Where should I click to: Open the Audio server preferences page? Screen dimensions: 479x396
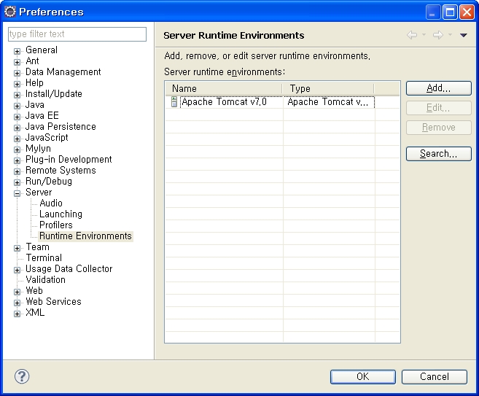(51, 203)
